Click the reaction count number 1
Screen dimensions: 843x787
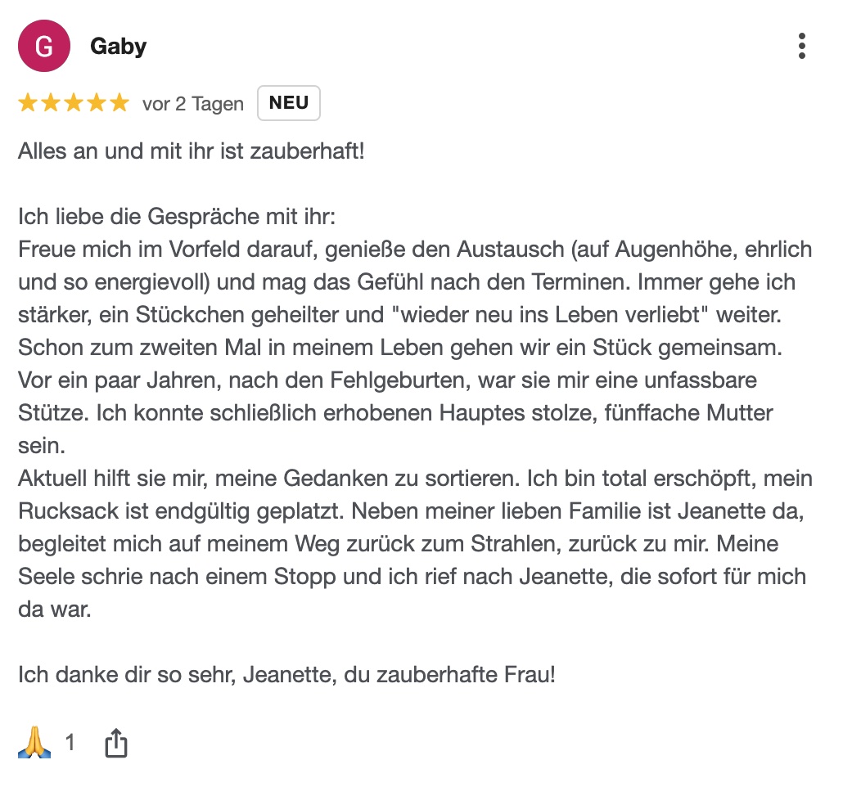coord(70,742)
